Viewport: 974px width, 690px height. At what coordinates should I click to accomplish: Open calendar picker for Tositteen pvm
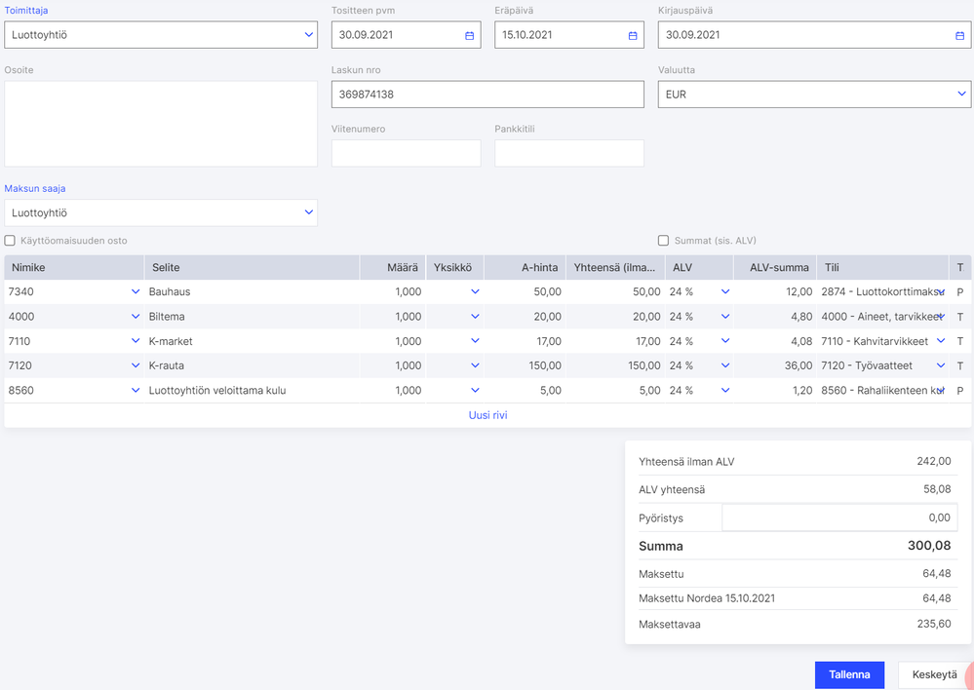pos(469,35)
